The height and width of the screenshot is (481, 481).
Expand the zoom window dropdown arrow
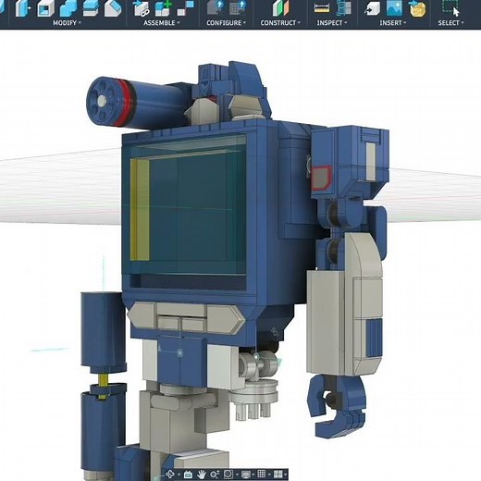pyautogui.click(x=236, y=475)
